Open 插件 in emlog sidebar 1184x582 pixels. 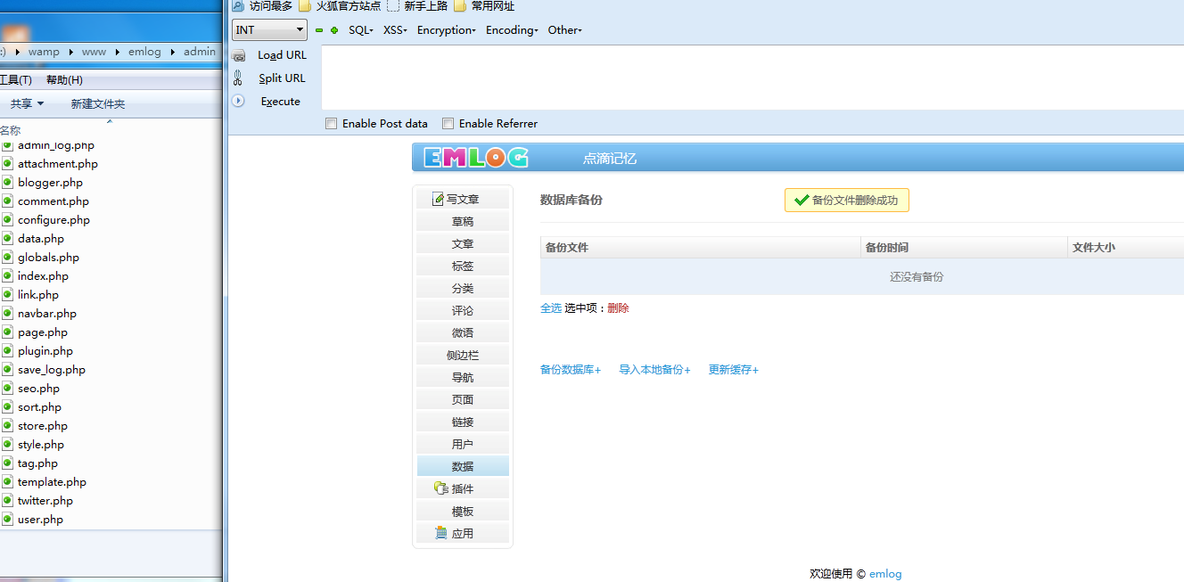point(463,488)
